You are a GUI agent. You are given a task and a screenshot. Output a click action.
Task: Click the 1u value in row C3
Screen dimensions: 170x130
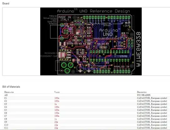pyautogui.click(x=56, y=104)
